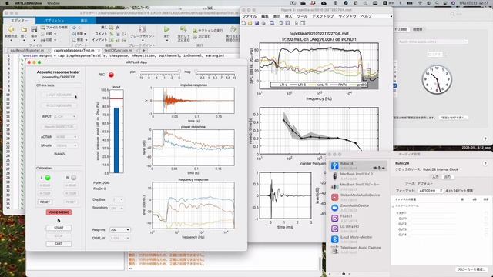Image resolution: width=493 pixels, height=277 pixels.
Task: Open the DISPLAY dropdown in MATLAB App
Action: (x=120, y=239)
